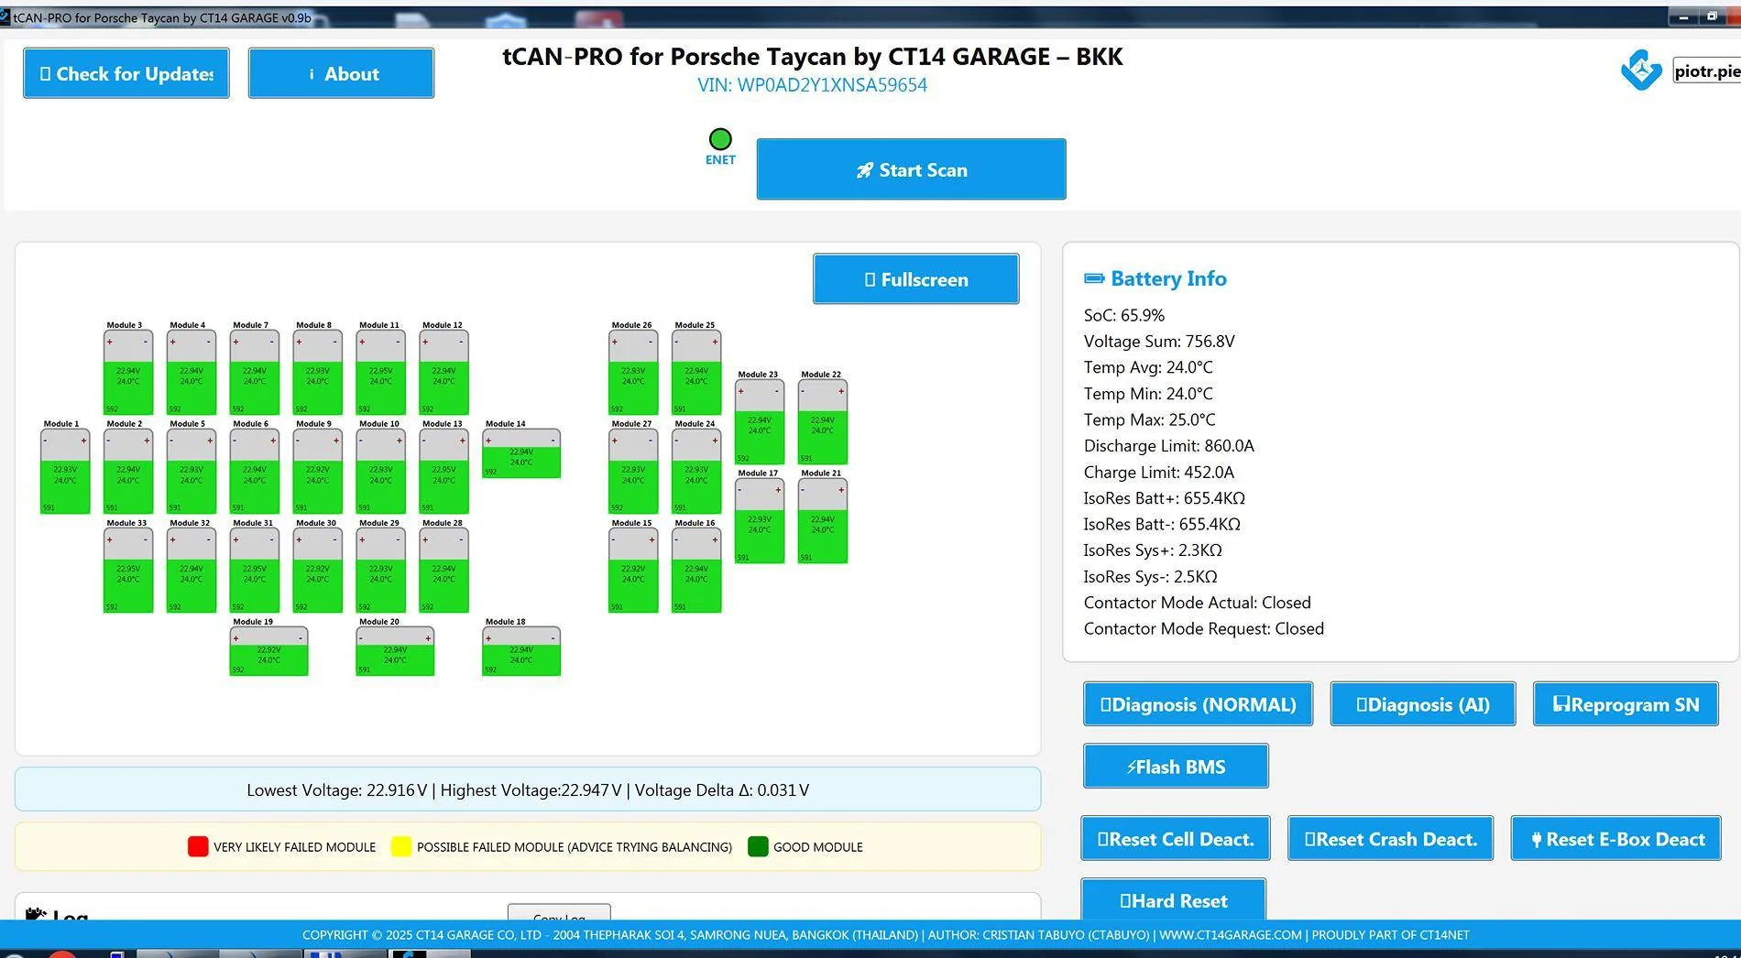
Task: Select the Module 1 battery icon
Action: 65,472
